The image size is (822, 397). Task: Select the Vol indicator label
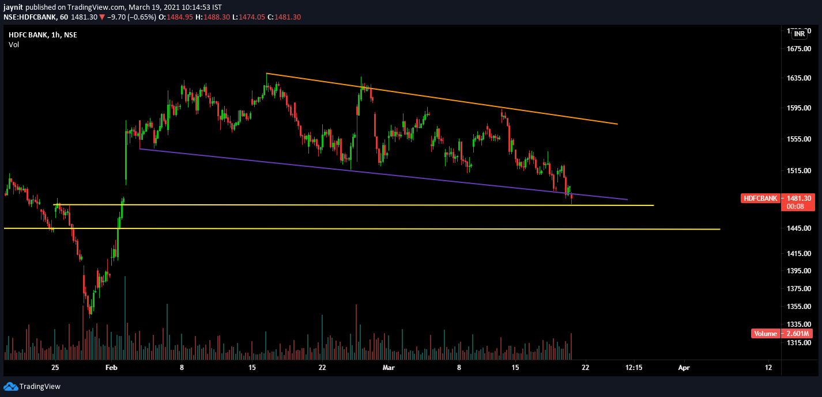pyautogui.click(x=14, y=45)
